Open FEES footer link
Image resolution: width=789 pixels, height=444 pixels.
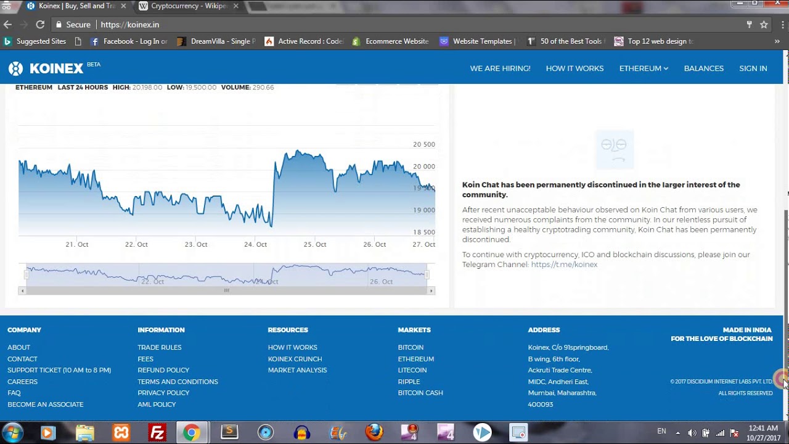[x=145, y=359]
